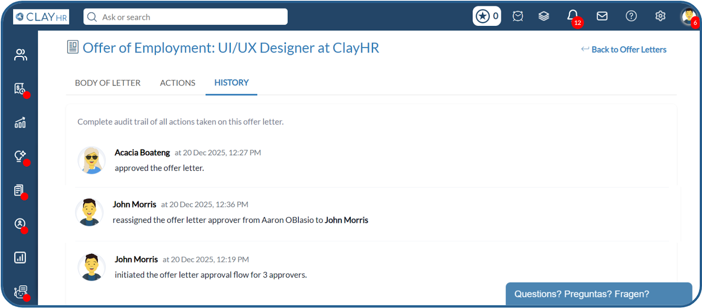Viewport: 702px width, 308px height.
Task: Open the bar chart growth sidebar icon
Action: click(20, 122)
